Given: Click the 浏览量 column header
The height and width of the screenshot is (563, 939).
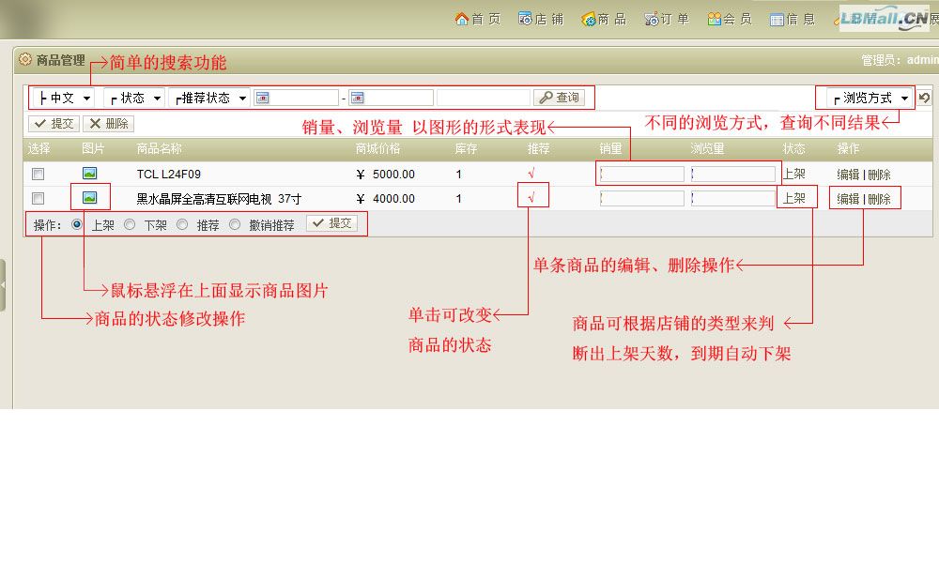Looking at the screenshot, I should click(707, 148).
